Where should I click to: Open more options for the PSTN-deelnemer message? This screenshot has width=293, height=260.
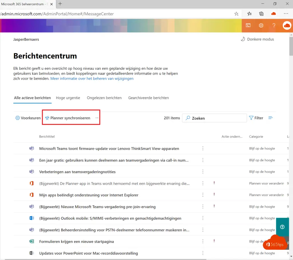coord(203,230)
